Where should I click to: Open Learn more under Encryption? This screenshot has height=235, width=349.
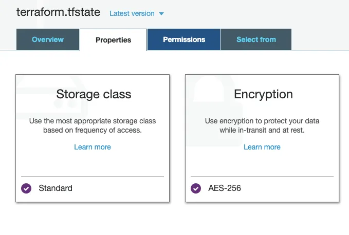pyautogui.click(x=262, y=147)
